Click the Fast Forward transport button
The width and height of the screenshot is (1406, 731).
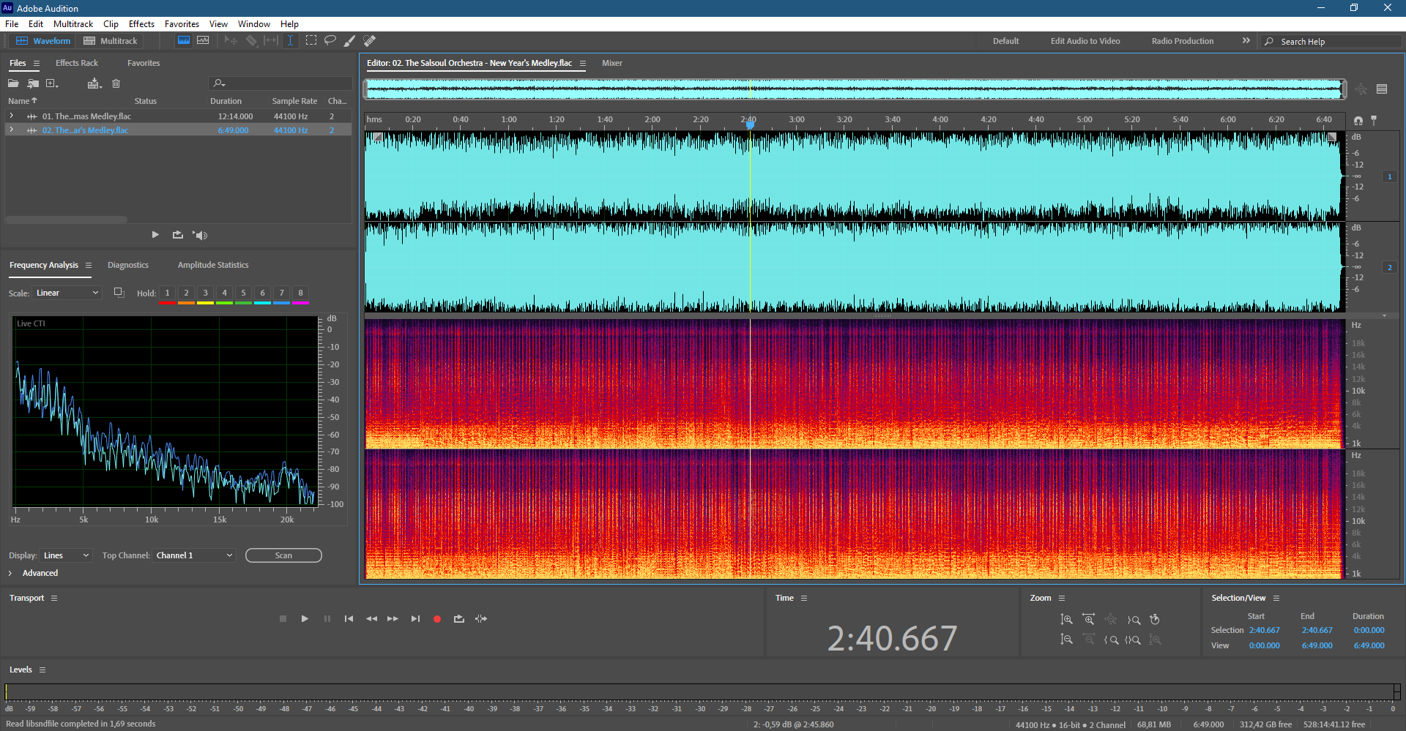pos(393,618)
